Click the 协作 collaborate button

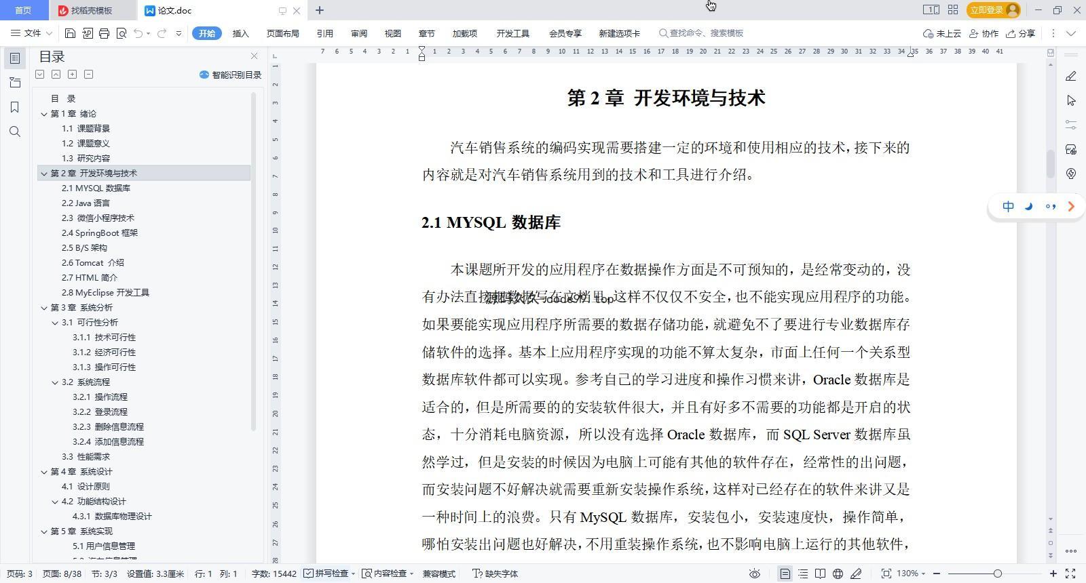coord(984,33)
